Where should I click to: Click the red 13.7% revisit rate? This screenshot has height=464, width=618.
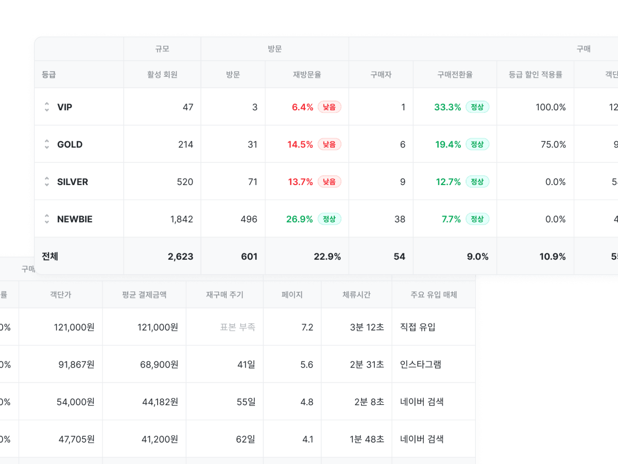point(301,181)
